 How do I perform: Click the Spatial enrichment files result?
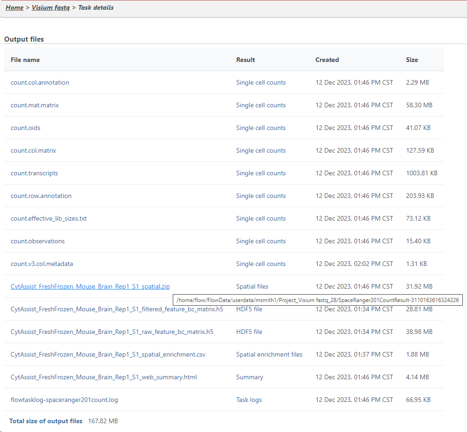pyautogui.click(x=269, y=354)
